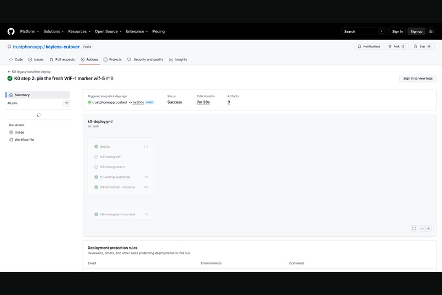This screenshot has width=442, height=295.
Task: Expand the Solutions menu
Action: click(x=54, y=31)
